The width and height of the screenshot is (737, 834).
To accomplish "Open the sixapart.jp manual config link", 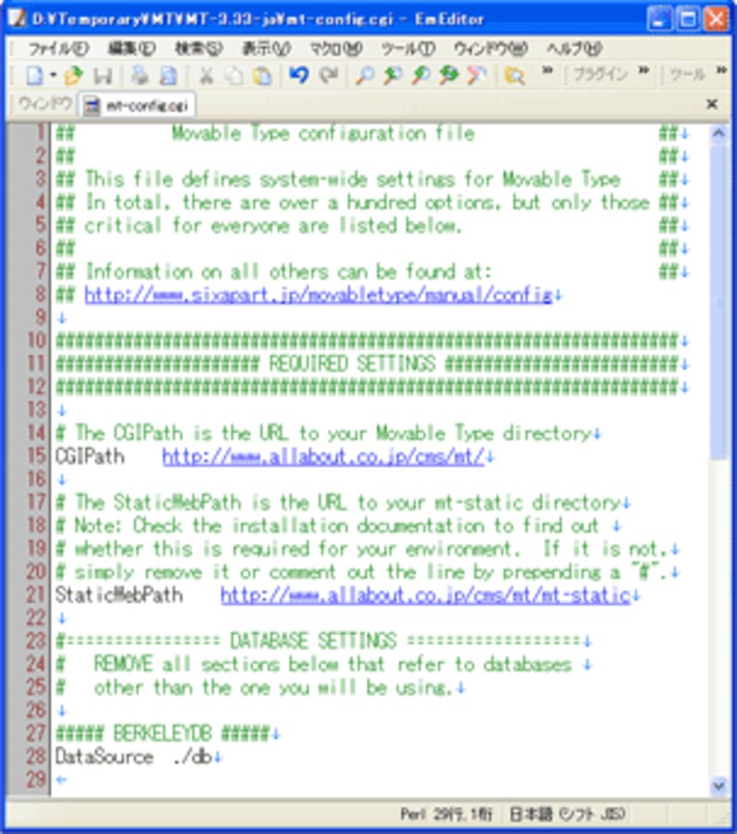I will [318, 295].
